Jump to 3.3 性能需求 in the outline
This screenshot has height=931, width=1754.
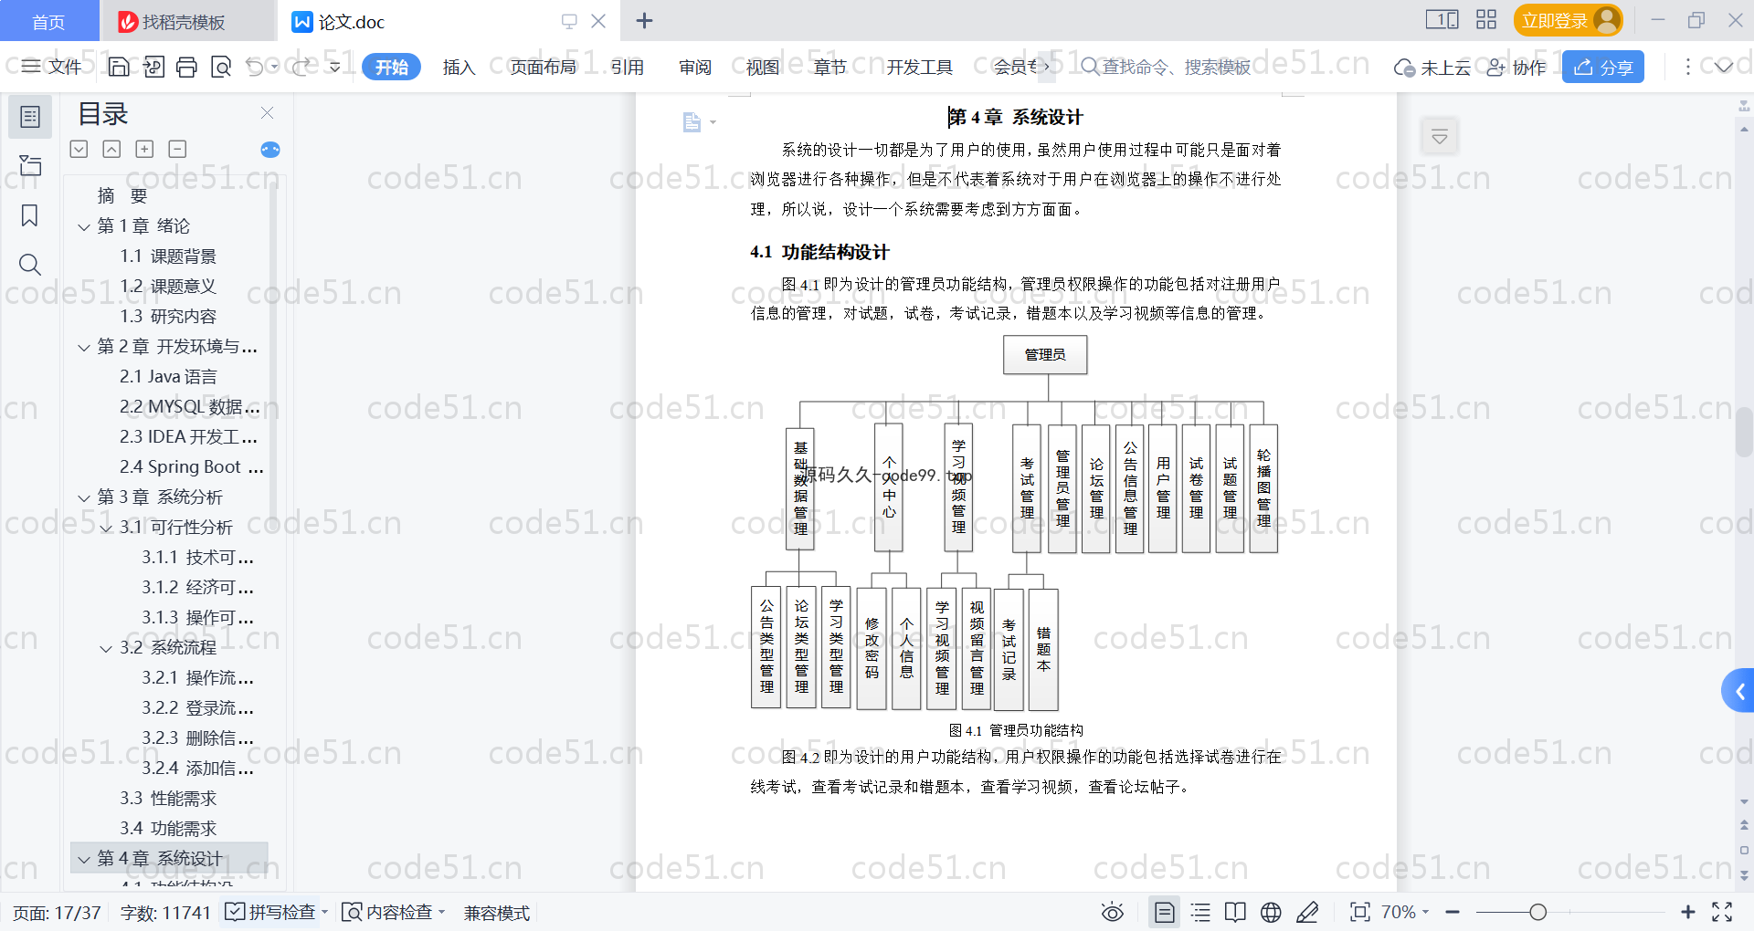coord(168,799)
